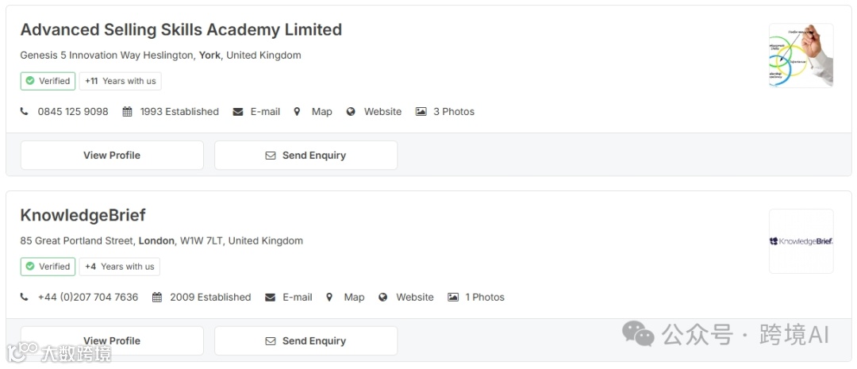The width and height of the screenshot is (857, 369).
Task: Click envelope icon in Advanced Selling Skills listing
Action: pyautogui.click(x=238, y=112)
